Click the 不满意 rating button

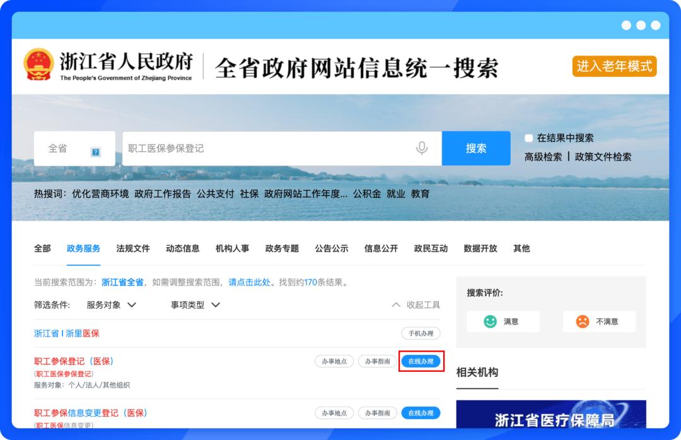[599, 321]
